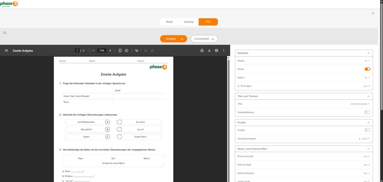Collapse the Kopfzeile section
The width and height of the screenshot is (383, 182).
[368, 53]
